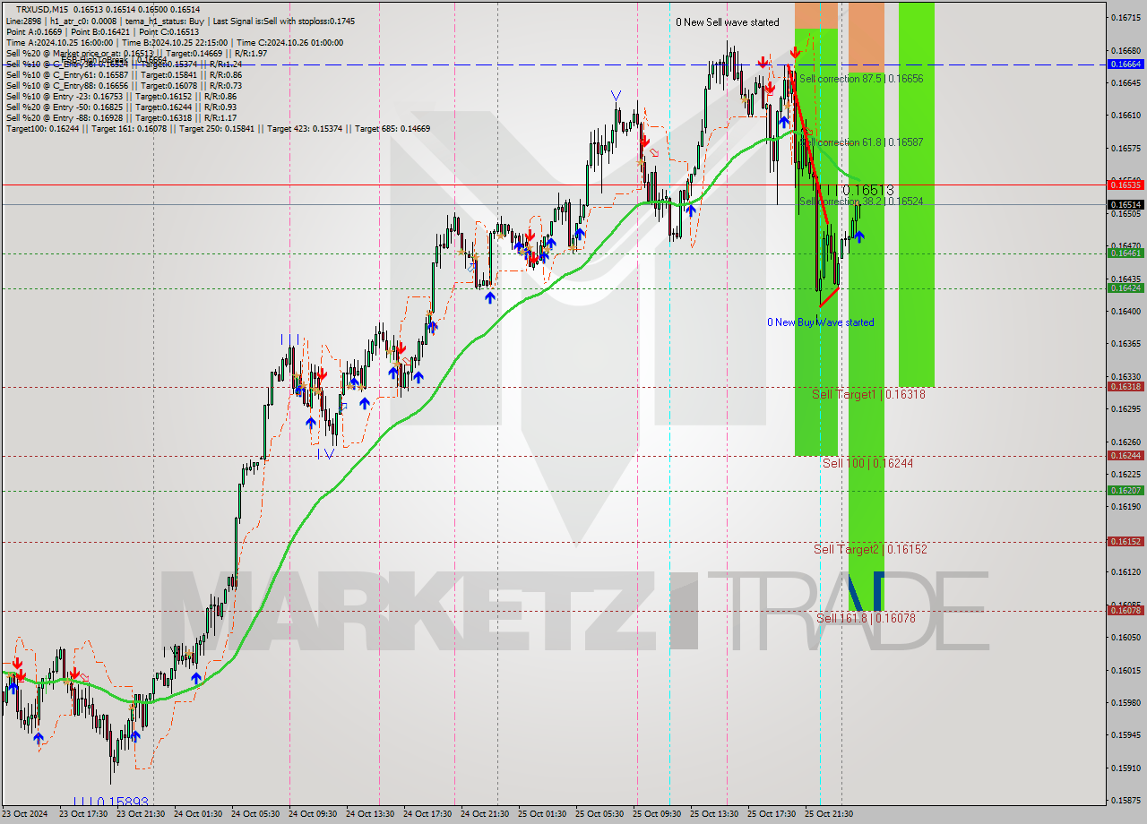The height and width of the screenshot is (824, 1147).
Task: Click the green 0.16424 price tag
Action: point(1125,288)
